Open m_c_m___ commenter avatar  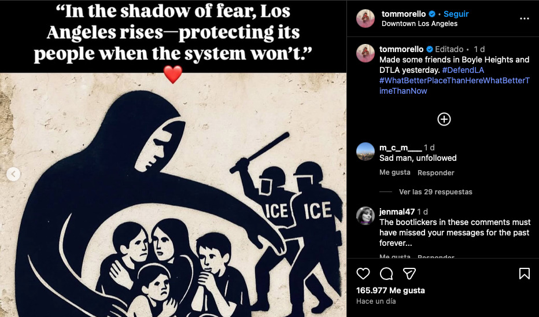[x=366, y=152]
